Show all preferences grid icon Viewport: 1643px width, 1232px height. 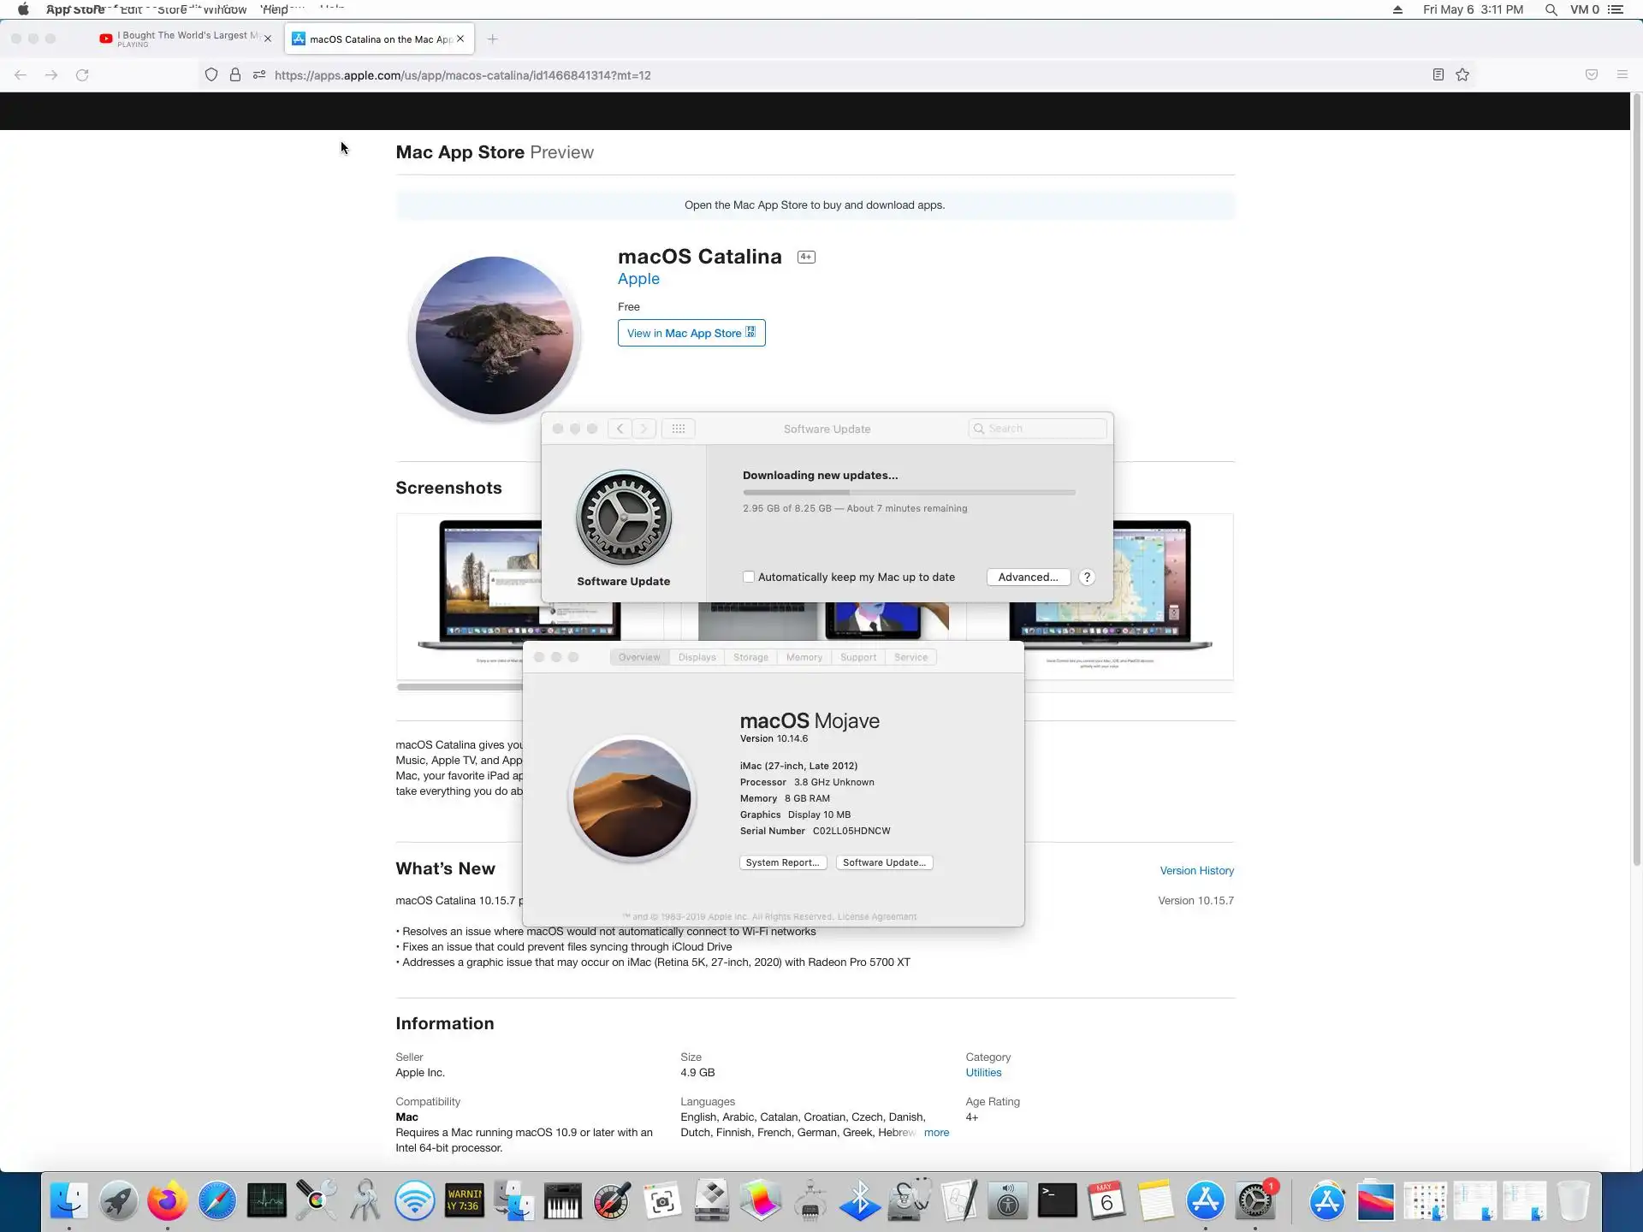(x=678, y=429)
